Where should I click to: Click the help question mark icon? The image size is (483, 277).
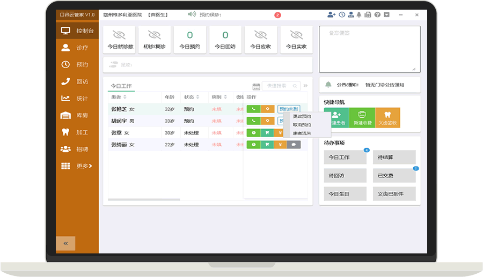[377, 15]
